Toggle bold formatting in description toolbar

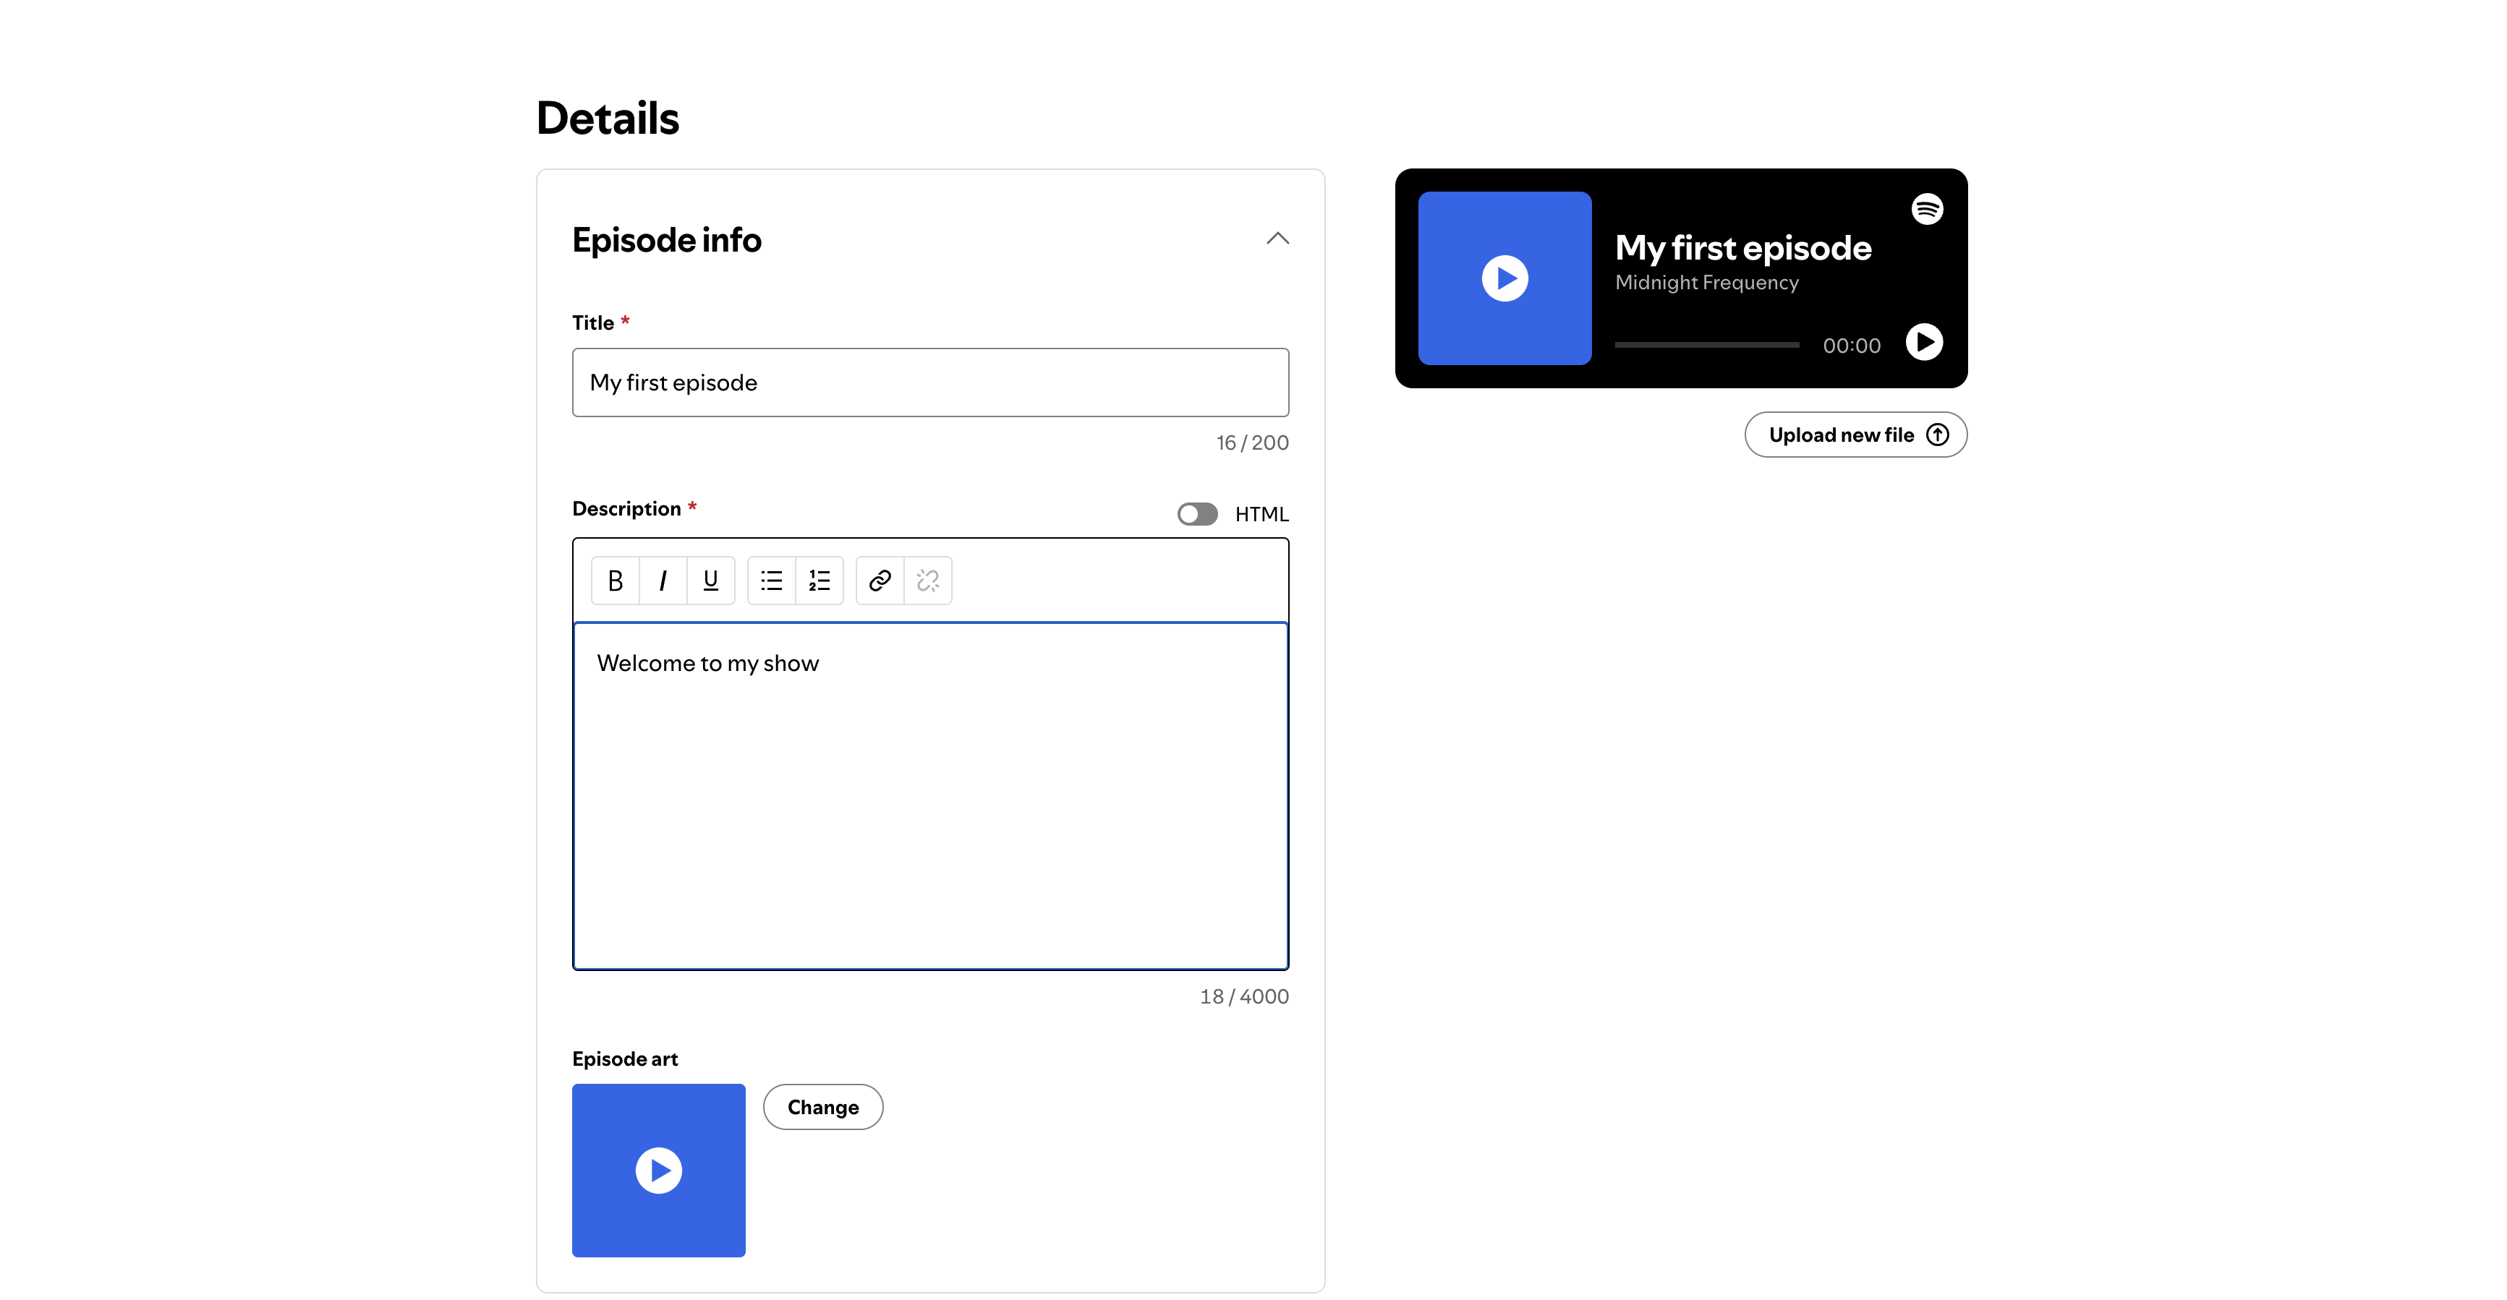pos(615,581)
